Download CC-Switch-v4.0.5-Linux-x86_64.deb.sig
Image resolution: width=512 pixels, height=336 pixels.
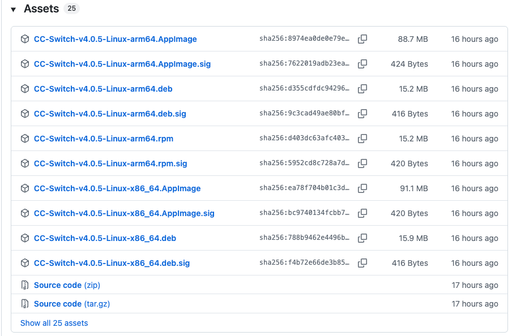point(112,263)
